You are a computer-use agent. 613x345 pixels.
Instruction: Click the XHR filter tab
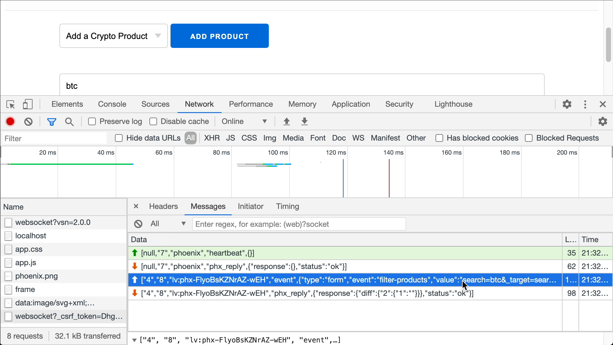pyautogui.click(x=212, y=138)
